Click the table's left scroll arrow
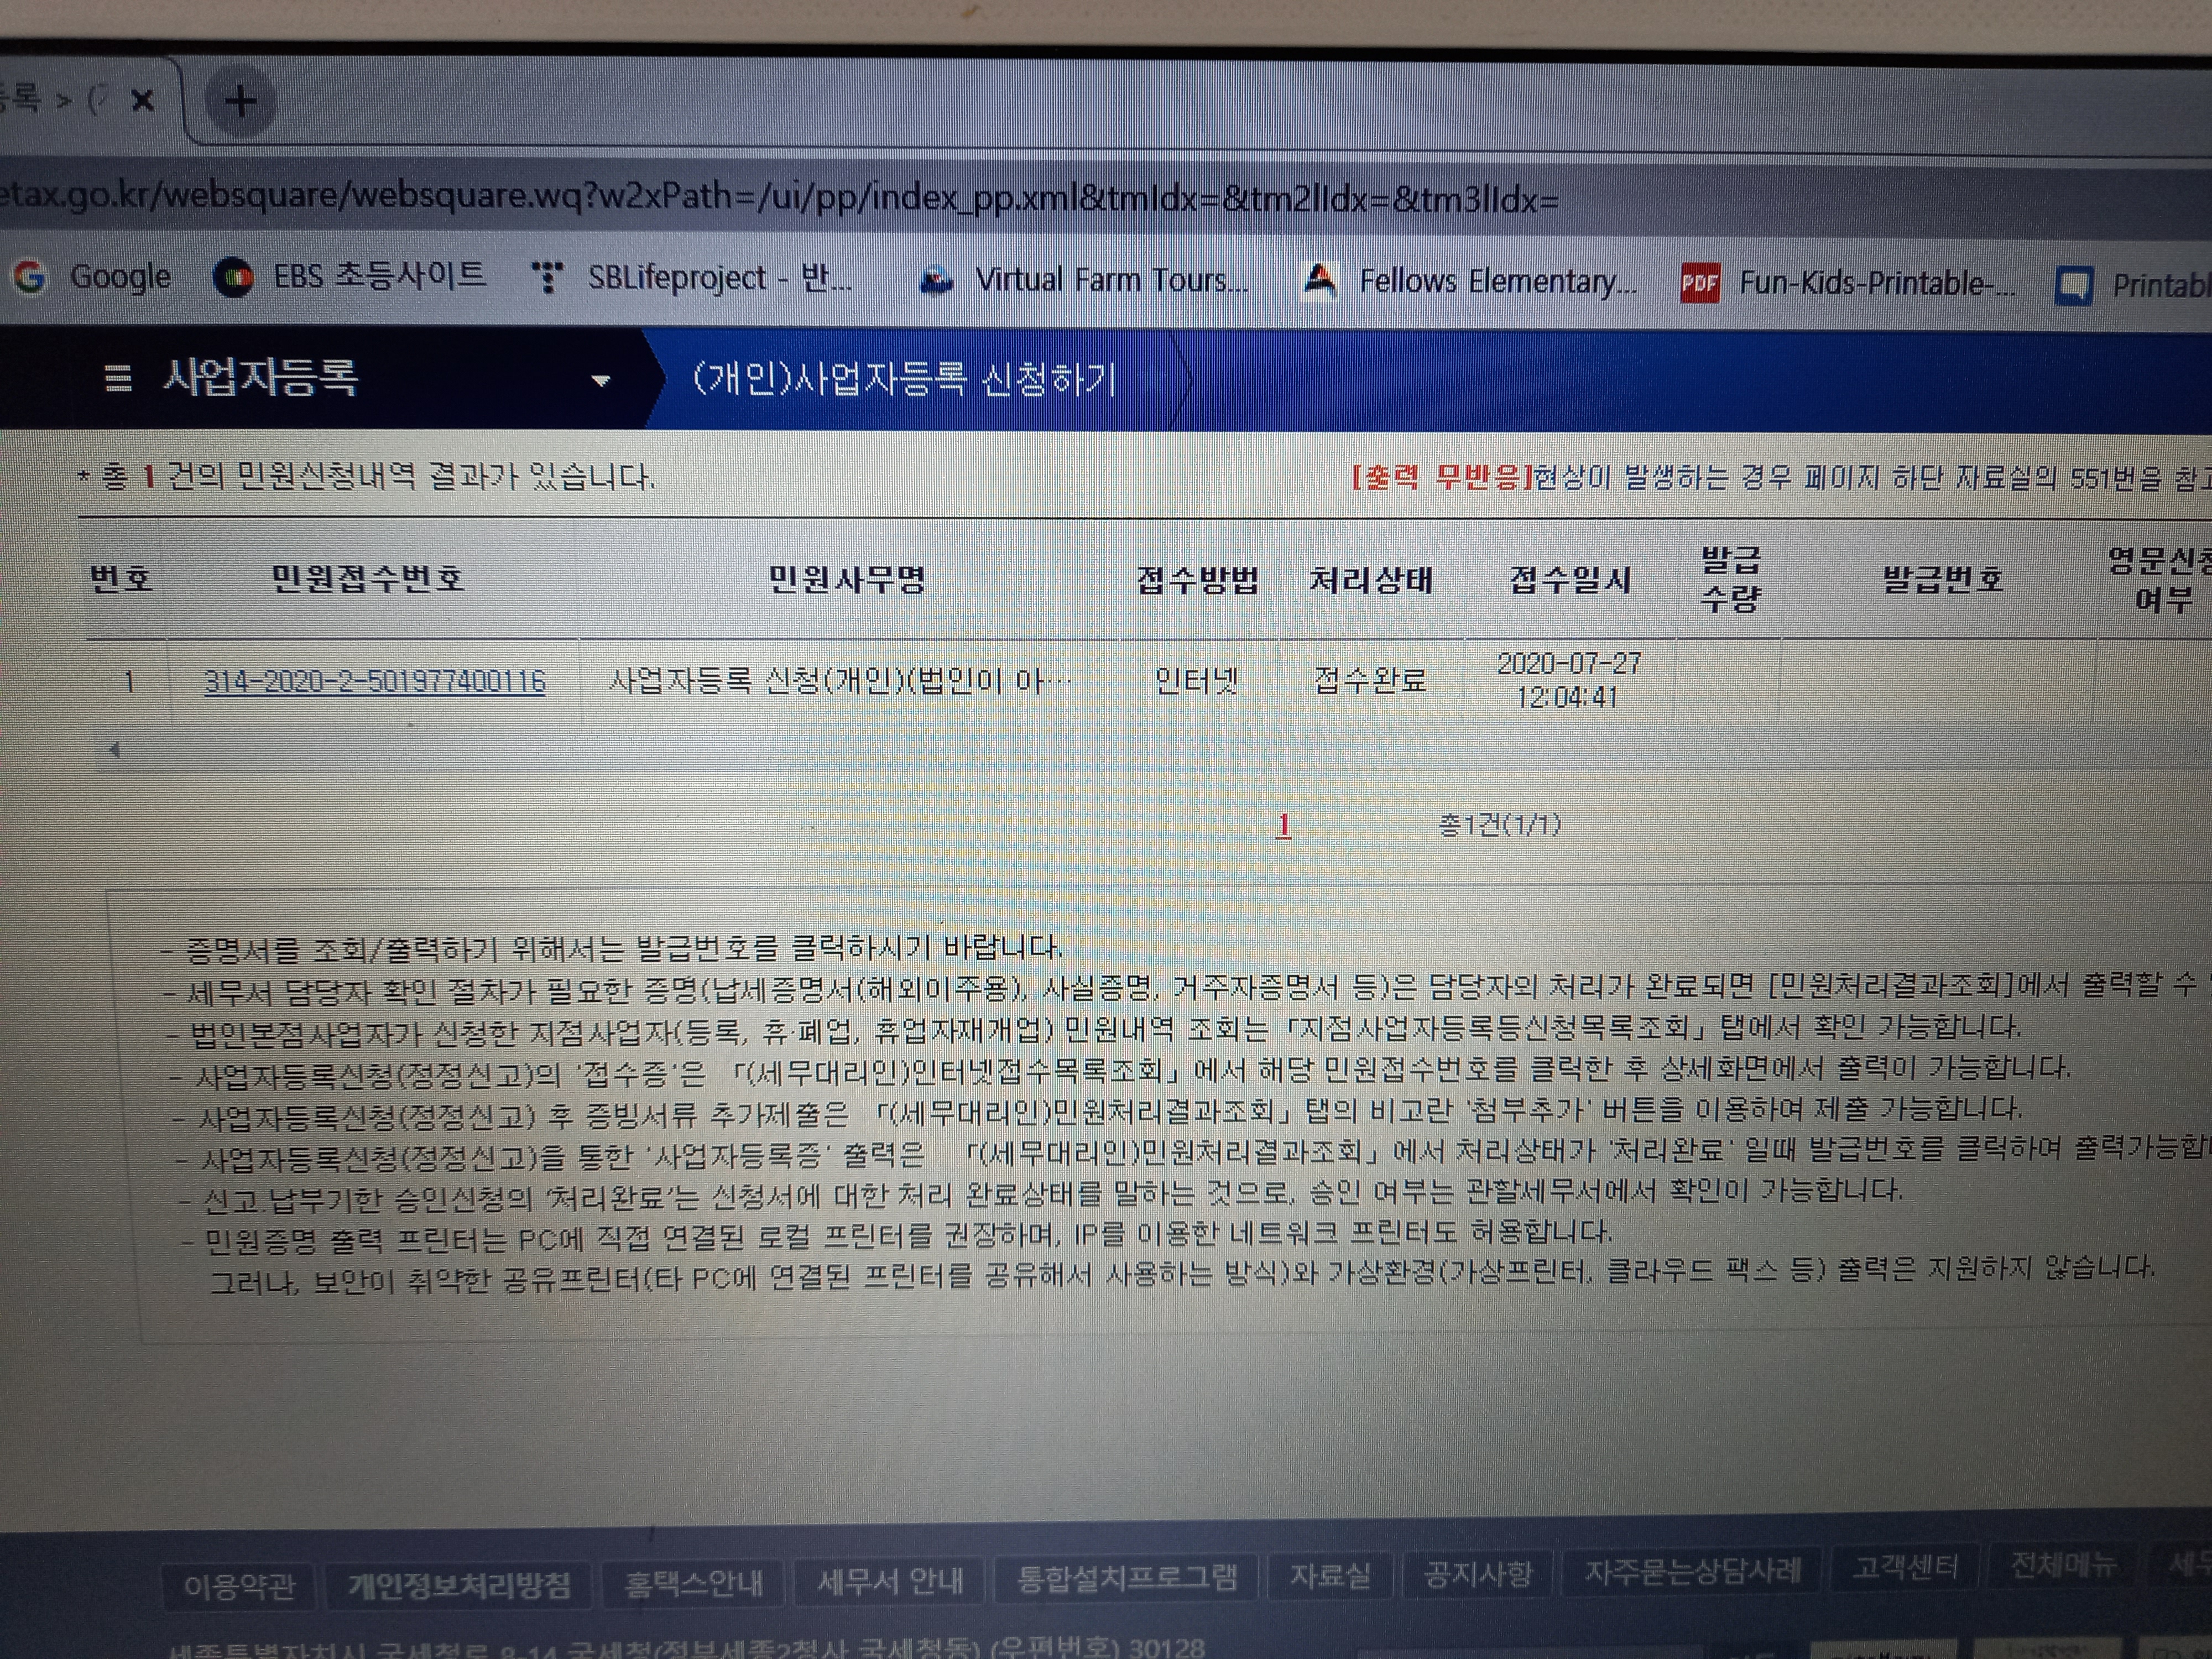This screenshot has width=2212, height=1659. pyautogui.click(x=114, y=749)
